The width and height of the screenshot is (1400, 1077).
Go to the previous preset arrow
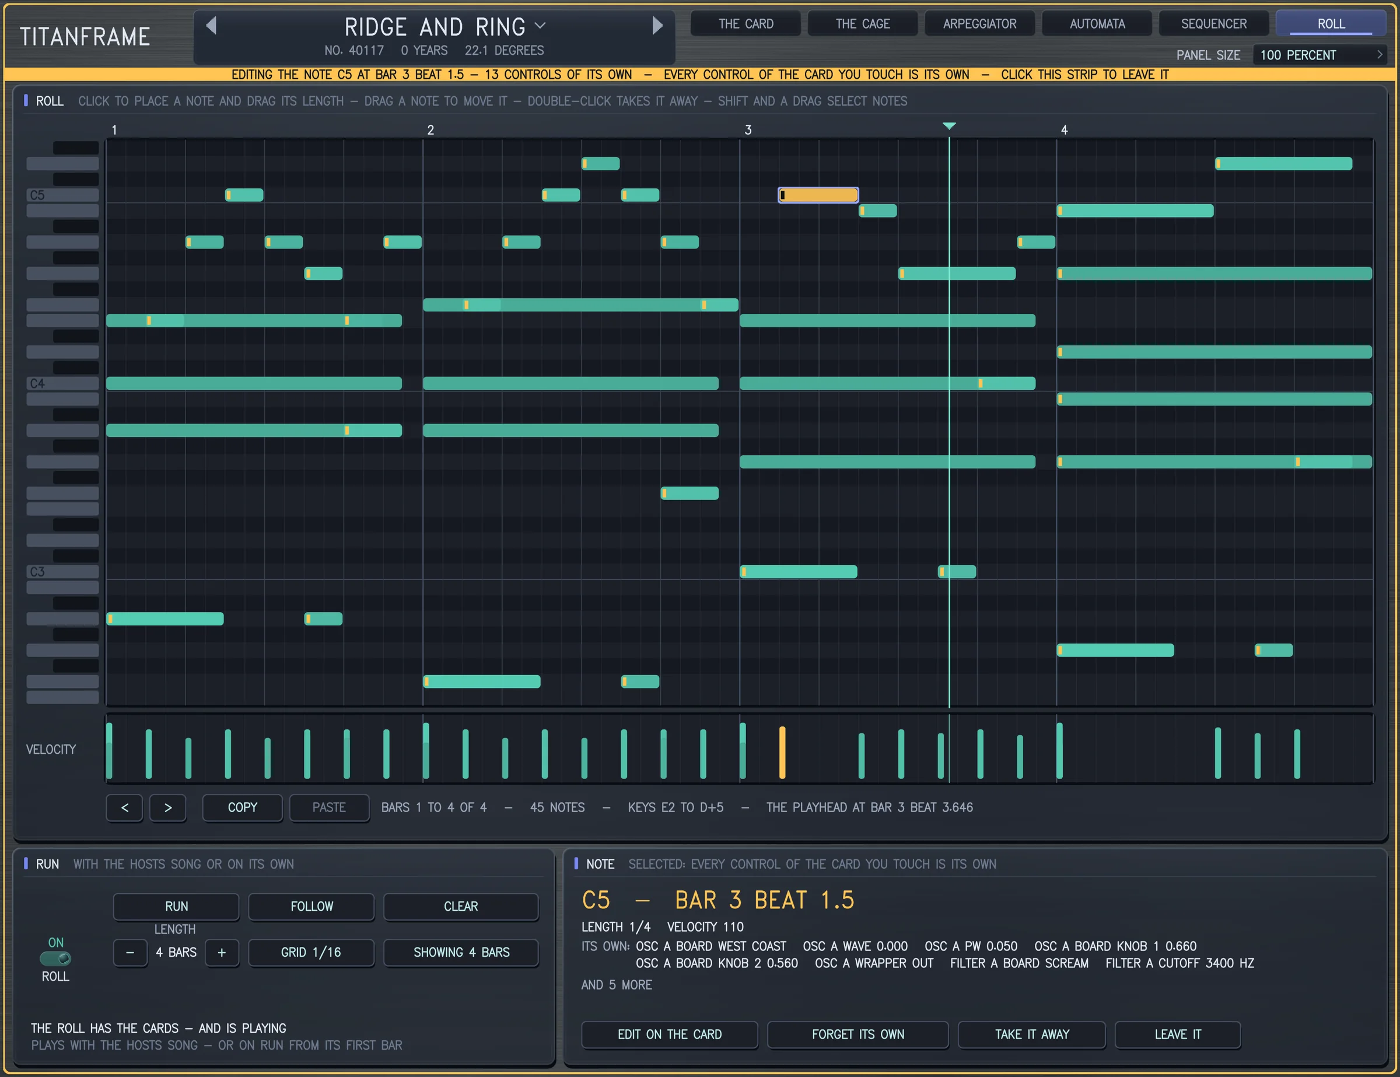point(212,26)
